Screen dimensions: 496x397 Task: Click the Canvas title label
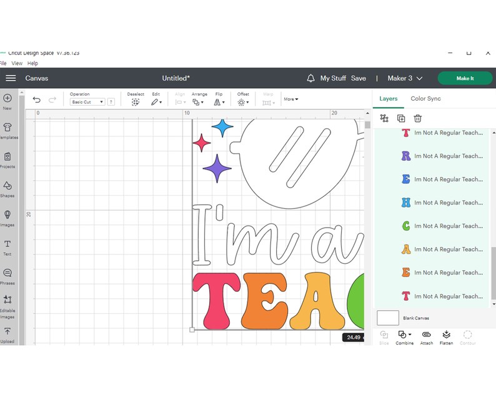click(37, 78)
